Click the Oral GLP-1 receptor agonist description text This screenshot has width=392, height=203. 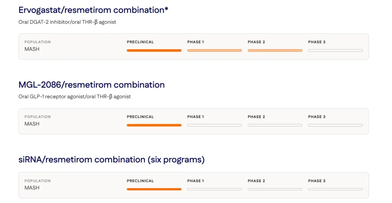(74, 97)
